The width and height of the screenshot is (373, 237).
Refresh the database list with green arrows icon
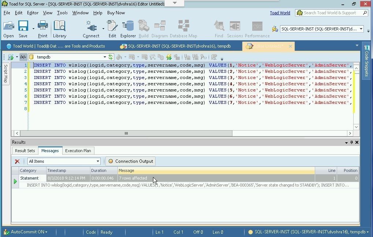coord(111,57)
